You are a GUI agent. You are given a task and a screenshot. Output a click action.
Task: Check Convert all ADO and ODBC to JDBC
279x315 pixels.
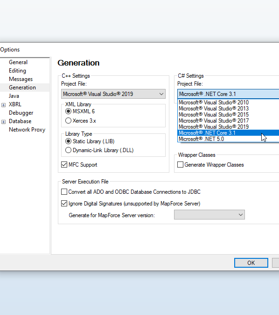click(64, 192)
